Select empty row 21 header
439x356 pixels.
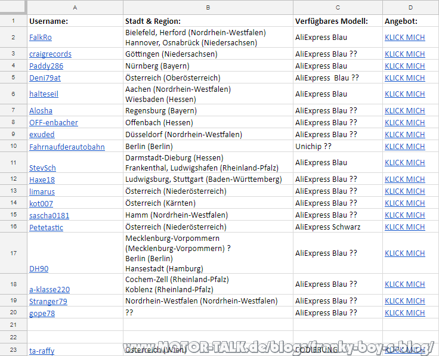[14, 324]
